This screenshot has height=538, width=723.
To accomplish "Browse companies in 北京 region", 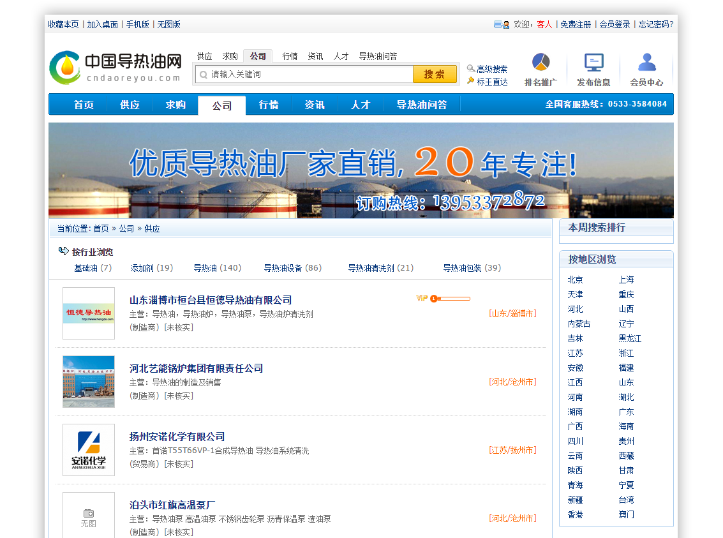I will pos(575,280).
